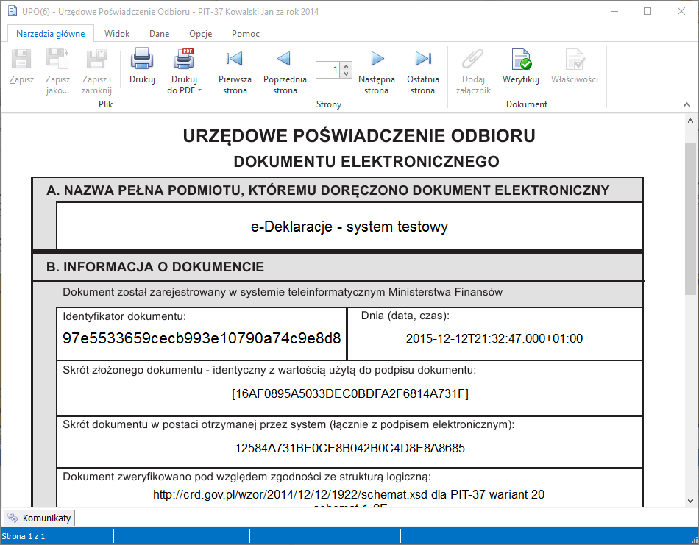Click the UPO application icon in title bar
This screenshot has width=699, height=545.
pyautogui.click(x=13, y=11)
